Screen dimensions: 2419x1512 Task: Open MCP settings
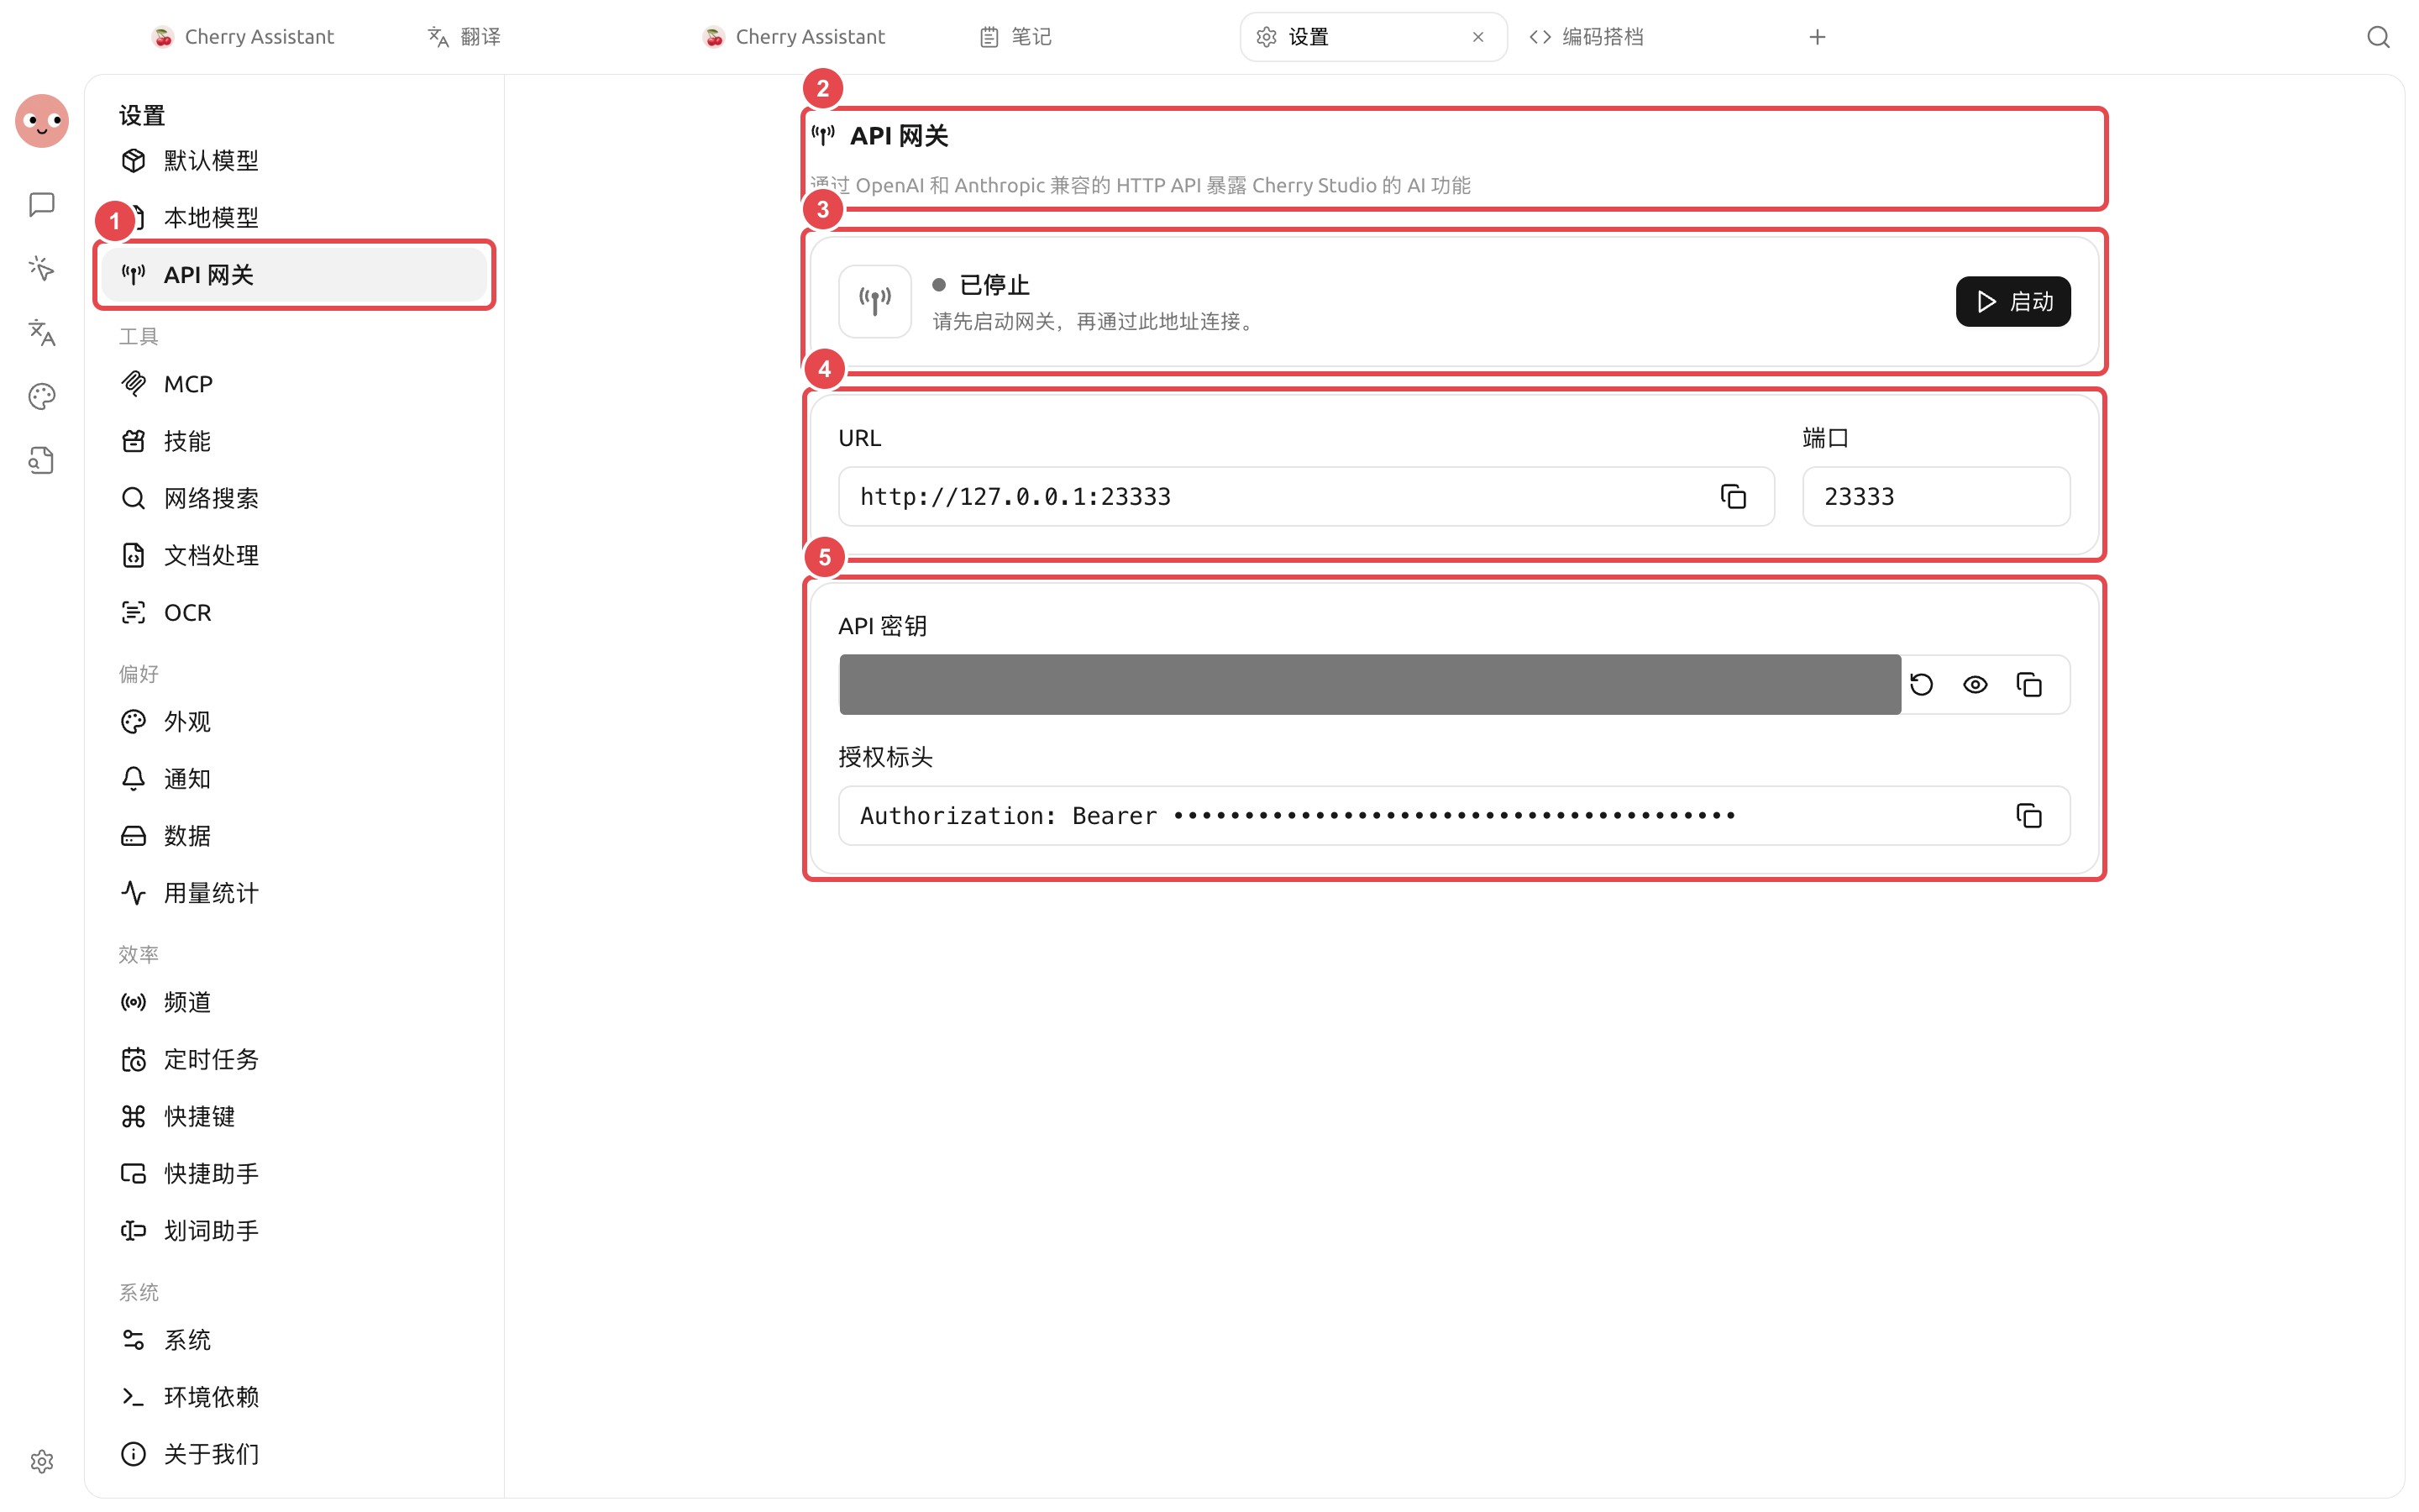(294, 384)
